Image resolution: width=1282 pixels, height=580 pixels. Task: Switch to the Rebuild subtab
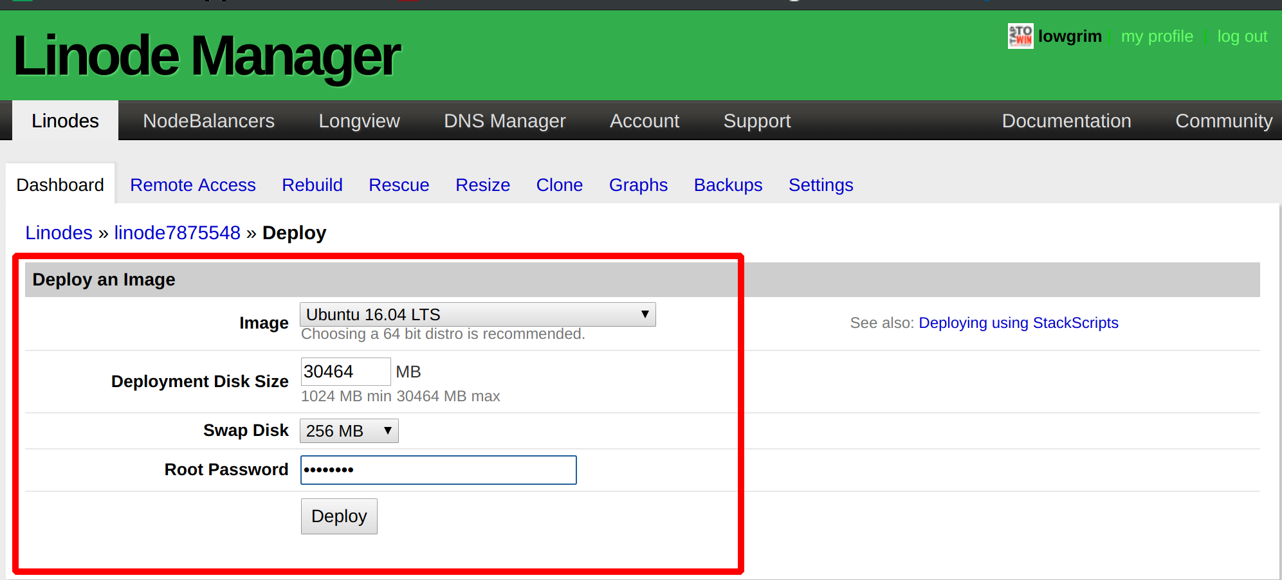tap(312, 185)
